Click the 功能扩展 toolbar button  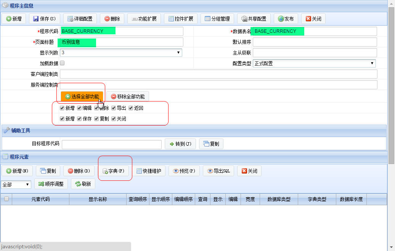pyautogui.click(x=144, y=19)
